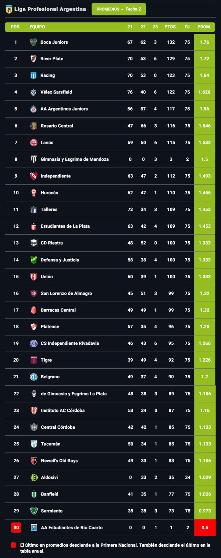Open the Estudiantes de La Plata link
Image resolution: width=221 pixels, height=558 pixels.
(x=65, y=226)
